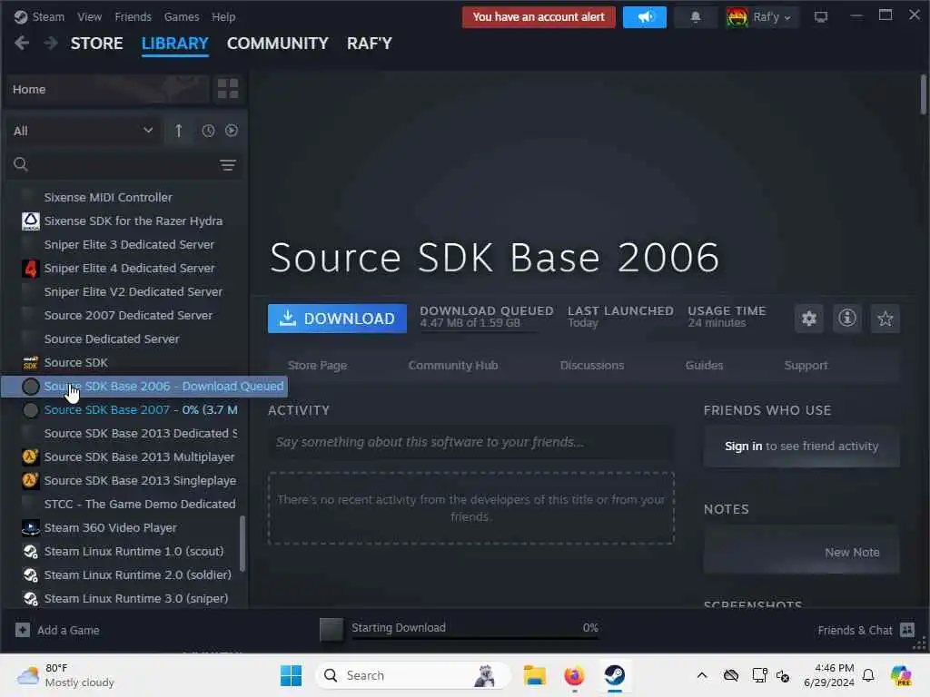Open Rafy account dropdown
The image size is (930, 697).
coord(762,17)
